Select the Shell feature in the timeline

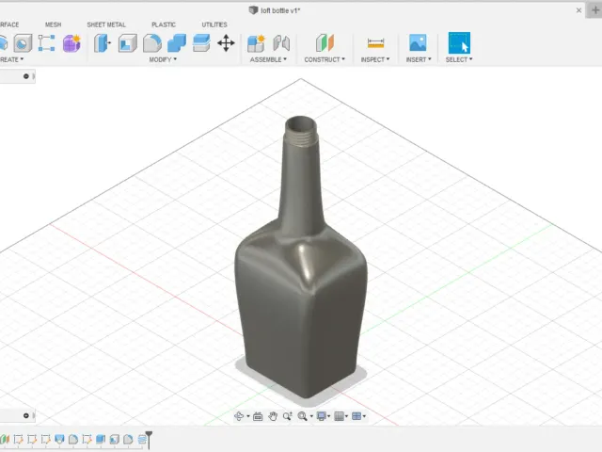coord(115,439)
